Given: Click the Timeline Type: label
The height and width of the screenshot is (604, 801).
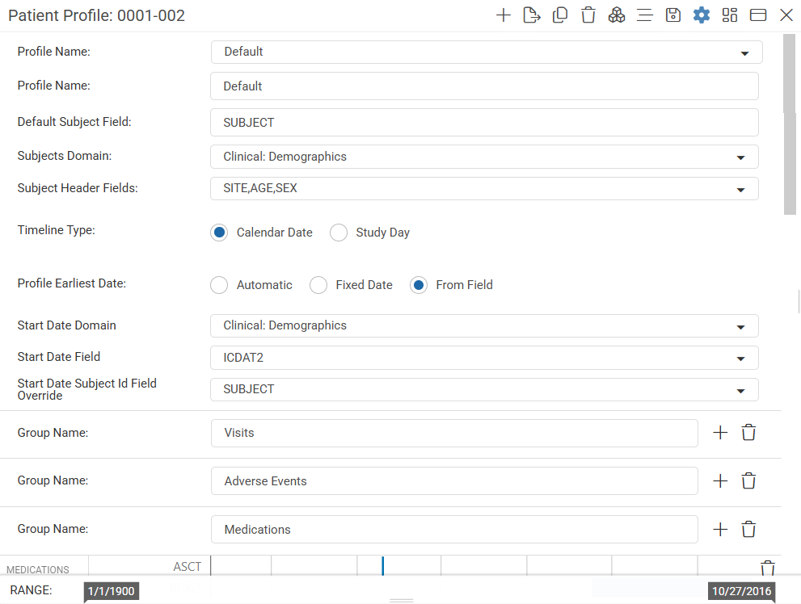Looking at the screenshot, I should click(x=57, y=230).
